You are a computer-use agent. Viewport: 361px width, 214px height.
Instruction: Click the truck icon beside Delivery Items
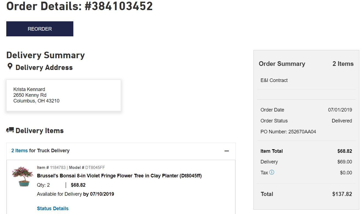10,130
